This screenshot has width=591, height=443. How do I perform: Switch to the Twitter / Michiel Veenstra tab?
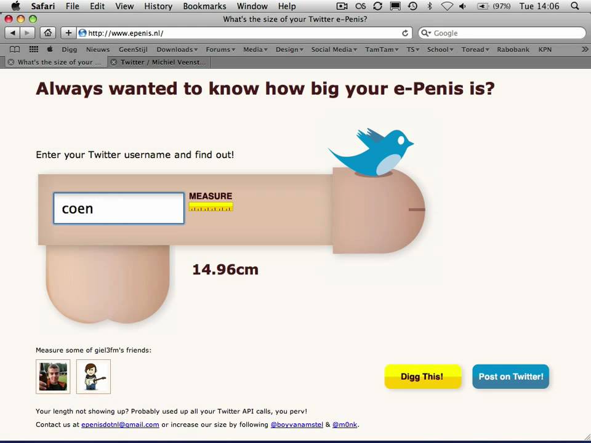point(159,62)
